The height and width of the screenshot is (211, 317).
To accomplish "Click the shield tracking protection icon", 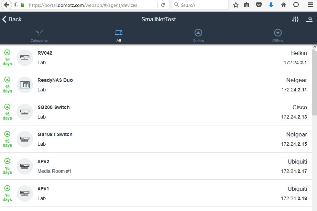I will (x=16, y=5).
